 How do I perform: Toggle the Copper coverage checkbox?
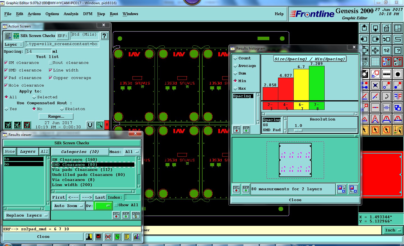tap(50, 78)
